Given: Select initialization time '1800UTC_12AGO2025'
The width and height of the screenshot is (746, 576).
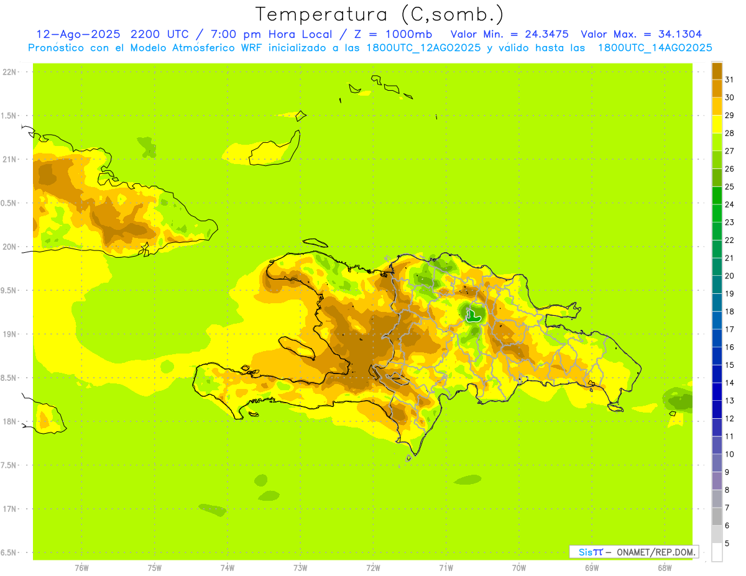Looking at the screenshot, I should point(423,48).
